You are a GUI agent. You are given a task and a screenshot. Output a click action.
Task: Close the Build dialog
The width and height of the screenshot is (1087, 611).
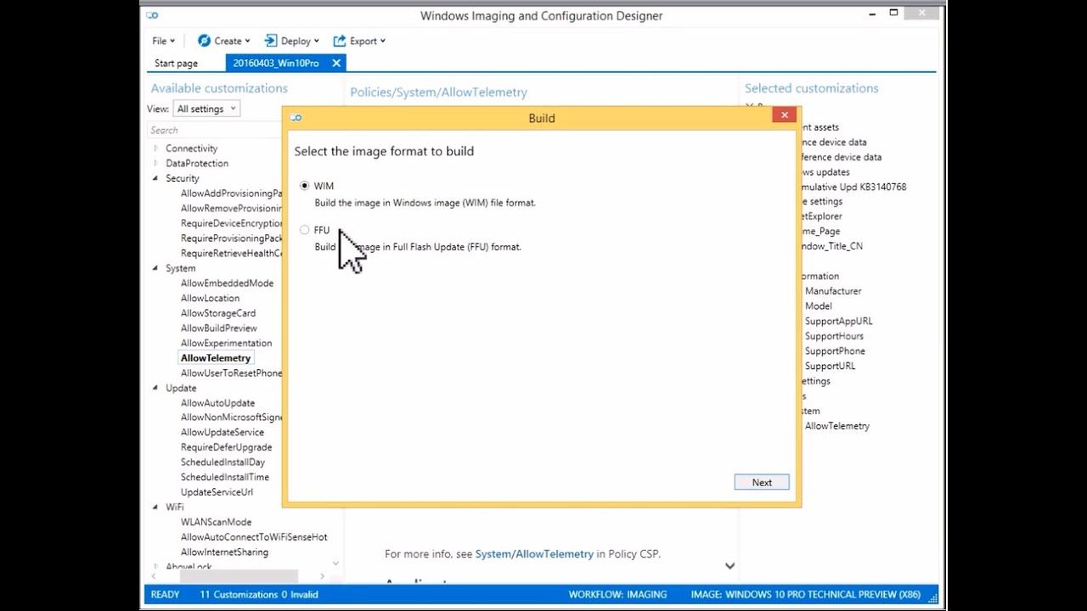(x=785, y=115)
